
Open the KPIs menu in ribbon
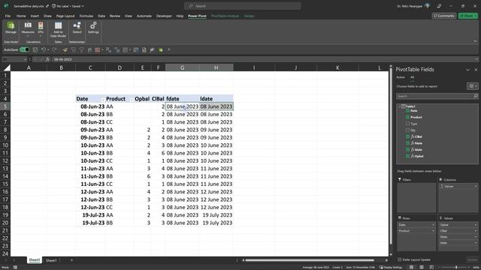[41, 28]
